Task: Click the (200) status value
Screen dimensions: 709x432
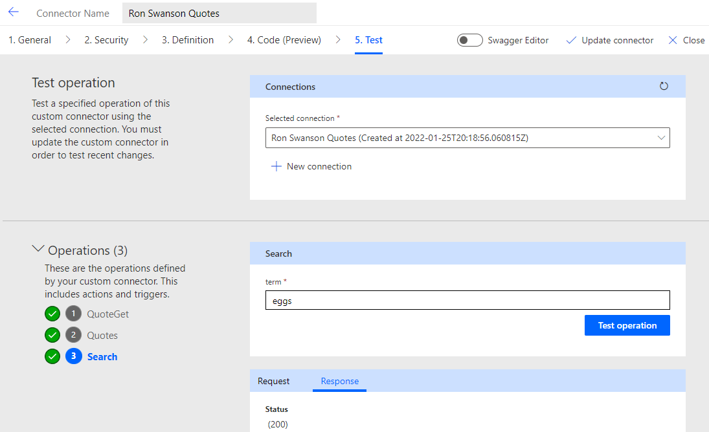Action: click(x=278, y=424)
